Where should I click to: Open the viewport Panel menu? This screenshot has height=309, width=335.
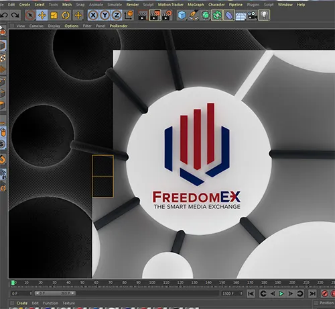pos(100,26)
